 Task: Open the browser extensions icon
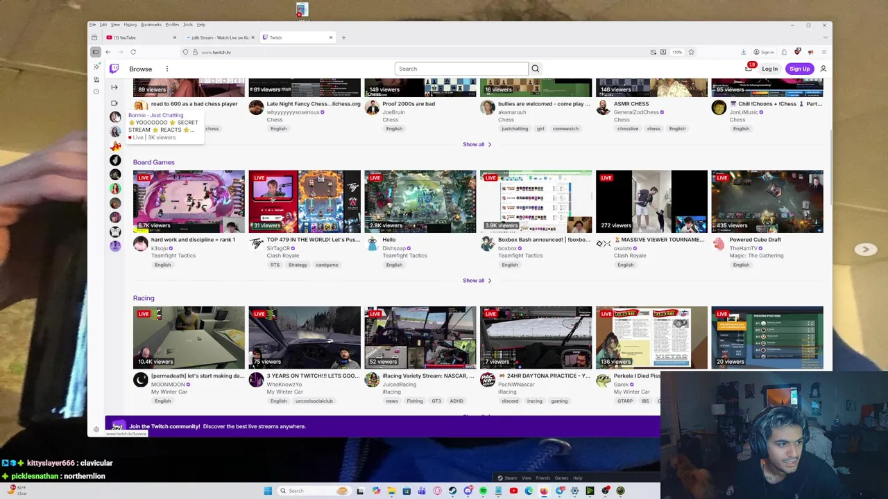coord(784,52)
